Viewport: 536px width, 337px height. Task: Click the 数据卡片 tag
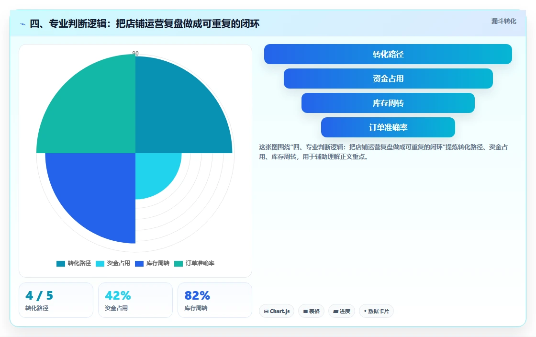[x=376, y=311]
